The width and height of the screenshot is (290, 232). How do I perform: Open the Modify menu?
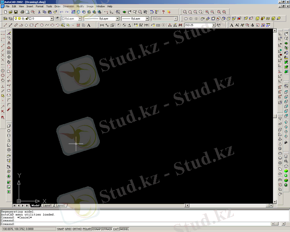(x=80, y=6)
